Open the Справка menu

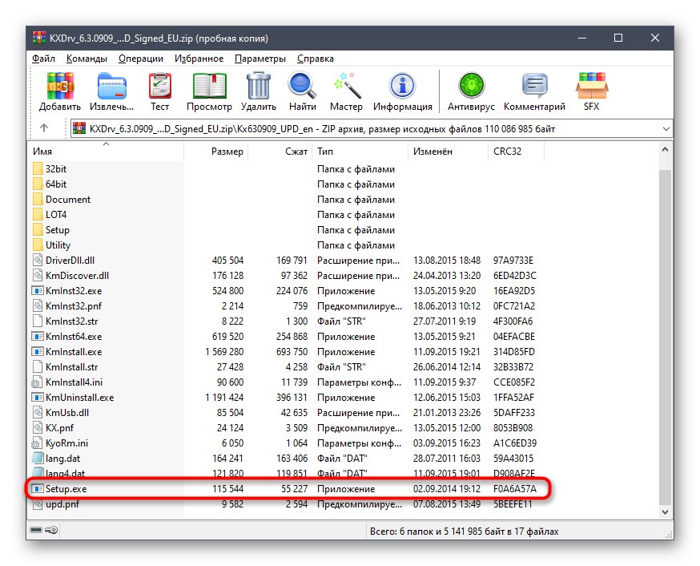(x=316, y=59)
